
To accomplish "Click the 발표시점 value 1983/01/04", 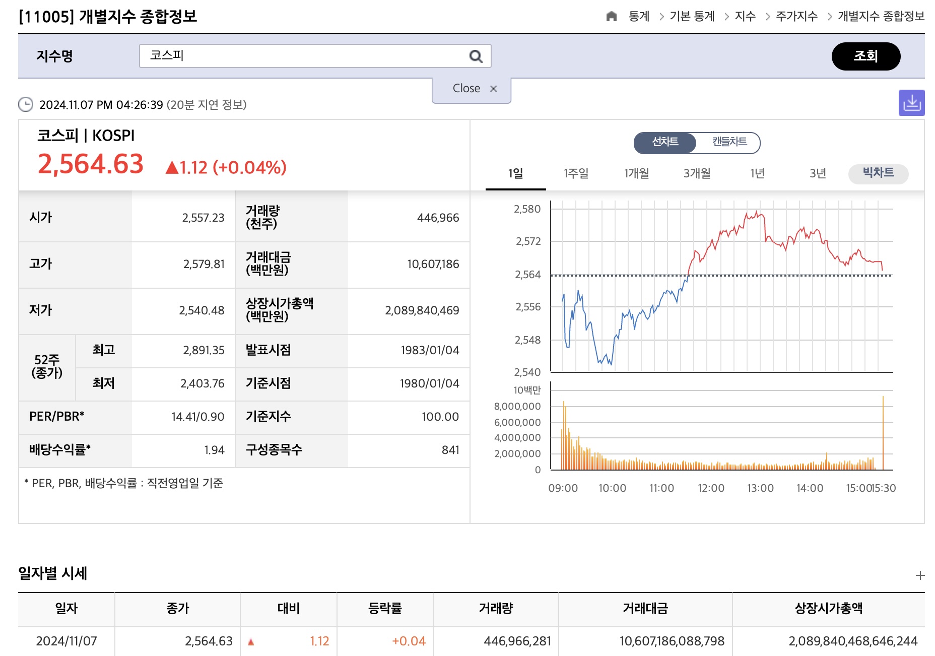I will 430,350.
